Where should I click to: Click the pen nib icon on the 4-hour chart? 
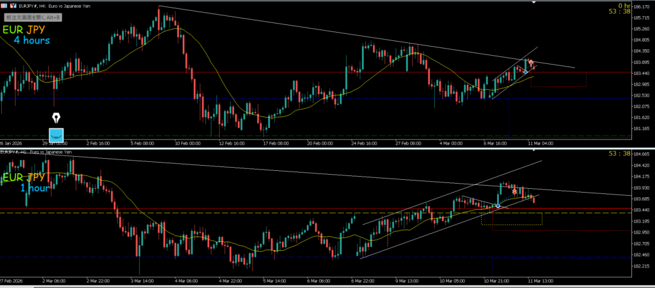[x=57, y=119]
